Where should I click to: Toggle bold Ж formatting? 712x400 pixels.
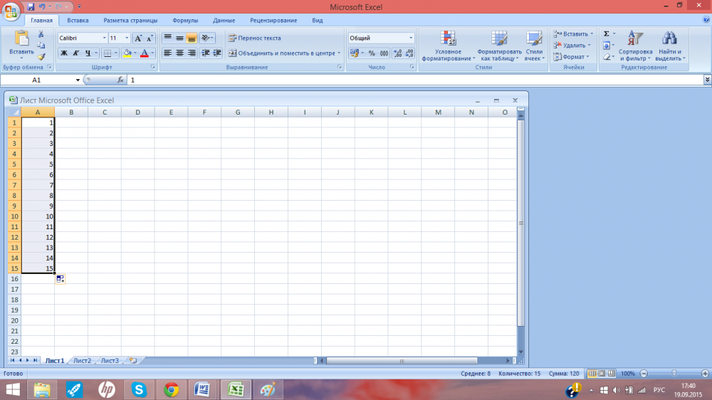(x=64, y=53)
